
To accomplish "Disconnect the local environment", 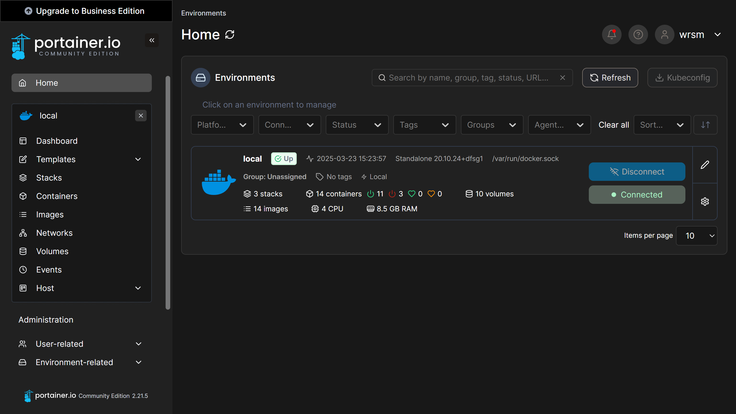I will [637, 172].
